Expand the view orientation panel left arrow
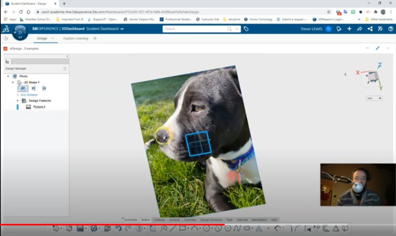396x236 pixels. 345,74
